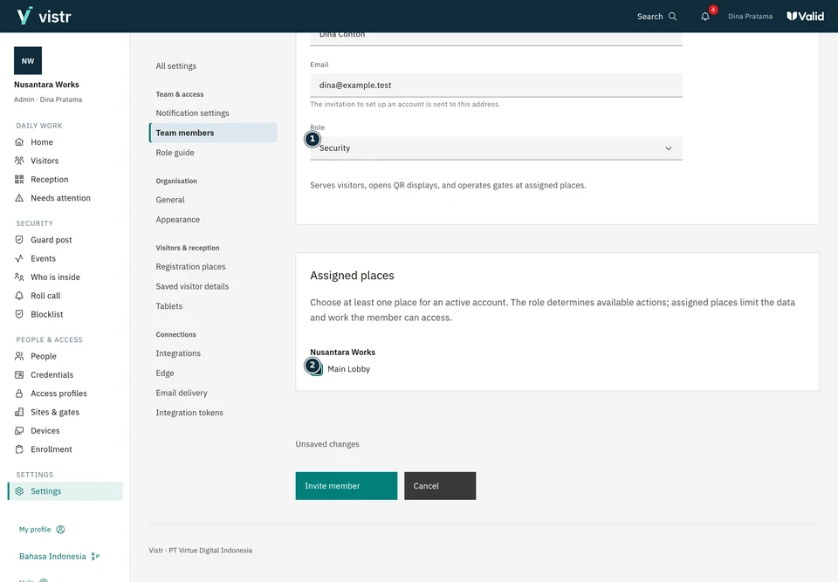This screenshot has height=582, width=838.
Task: Open Who is inside page
Action: point(55,277)
